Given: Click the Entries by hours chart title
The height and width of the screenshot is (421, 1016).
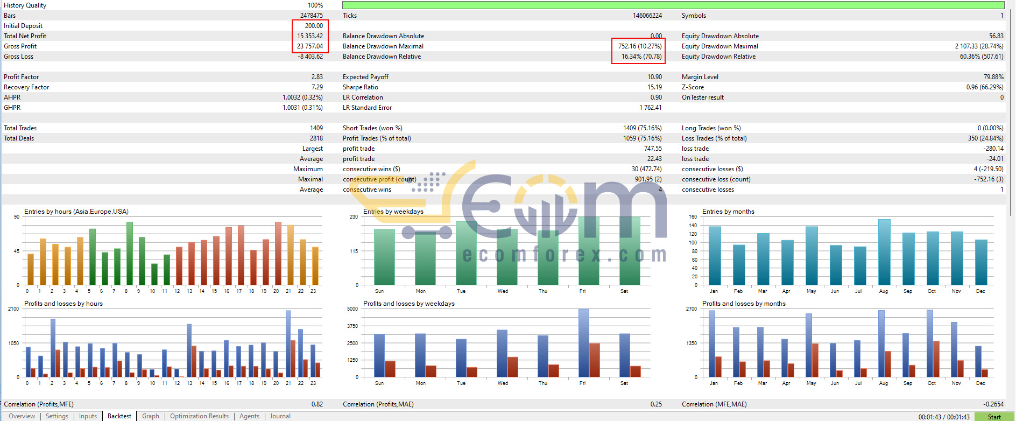Looking at the screenshot, I should (76, 212).
